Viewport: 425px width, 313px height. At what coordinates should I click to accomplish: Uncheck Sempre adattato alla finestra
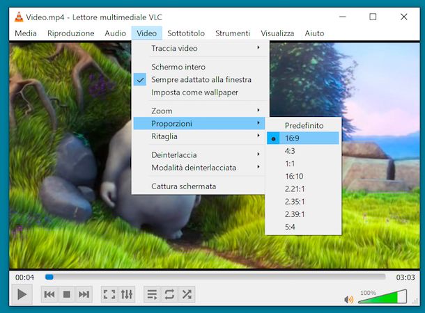coord(199,79)
